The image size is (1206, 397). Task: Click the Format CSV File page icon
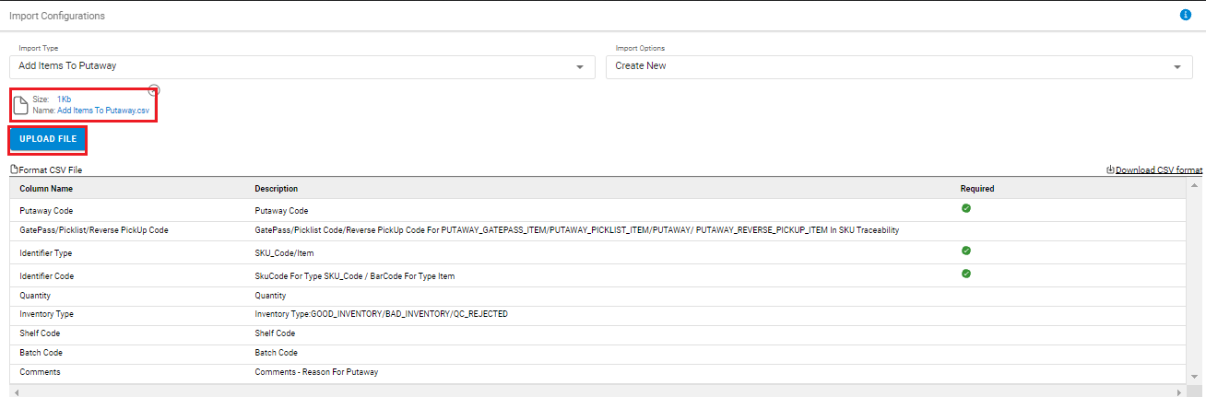(x=14, y=169)
